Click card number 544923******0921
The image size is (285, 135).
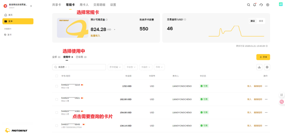point(71,98)
